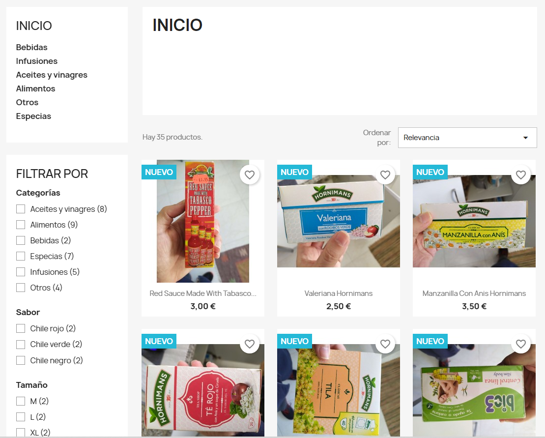Add Té Rojo Hornimans to wishlist
Image resolution: width=545 pixels, height=438 pixels.
coord(250,344)
